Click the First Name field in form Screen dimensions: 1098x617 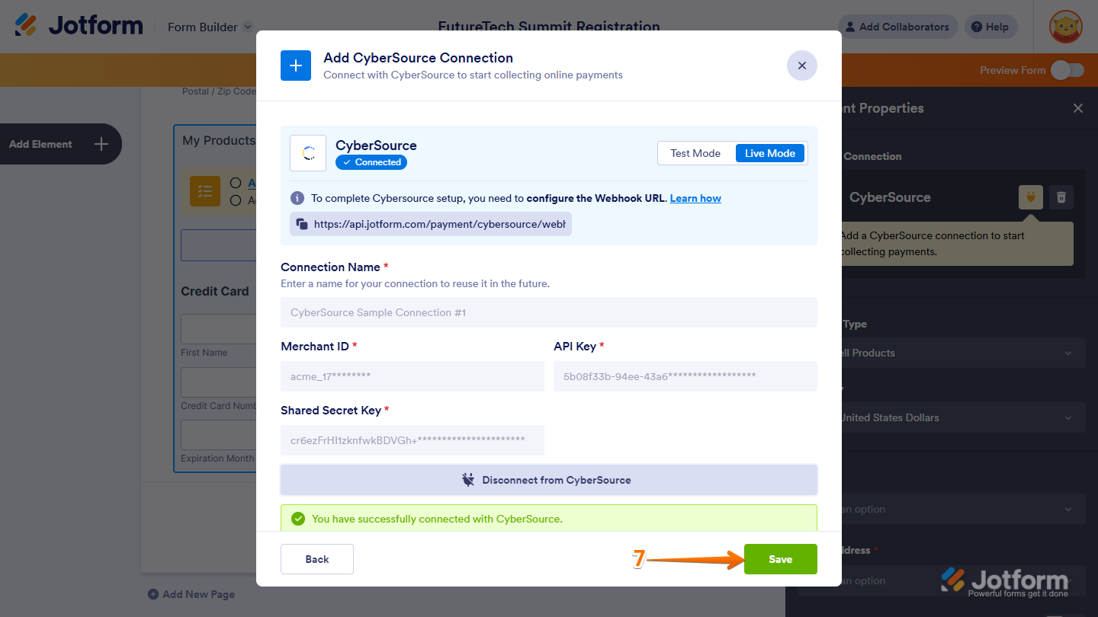pos(219,329)
